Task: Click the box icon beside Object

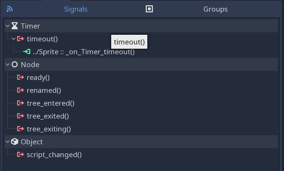Action: [x=14, y=141]
